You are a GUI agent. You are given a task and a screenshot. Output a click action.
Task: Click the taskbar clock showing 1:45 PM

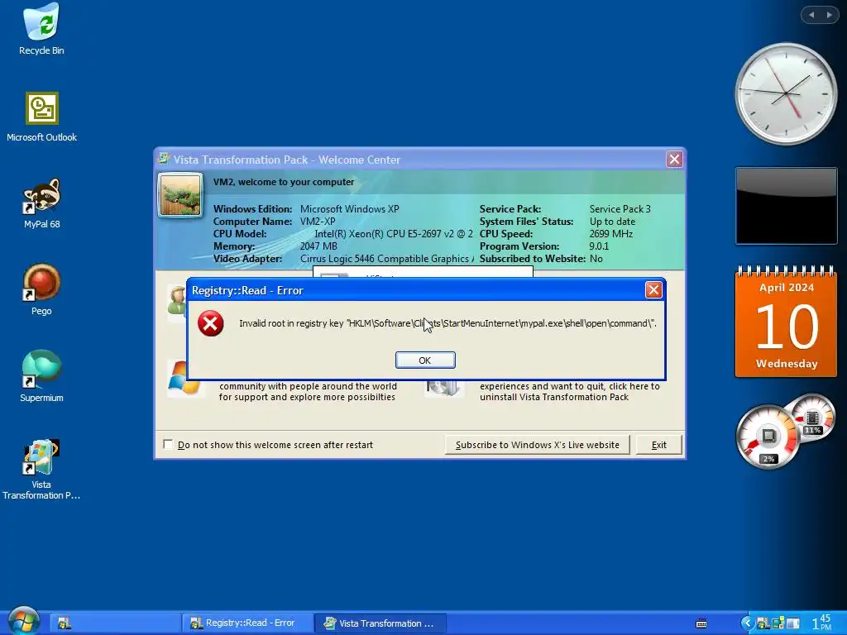[x=821, y=623]
